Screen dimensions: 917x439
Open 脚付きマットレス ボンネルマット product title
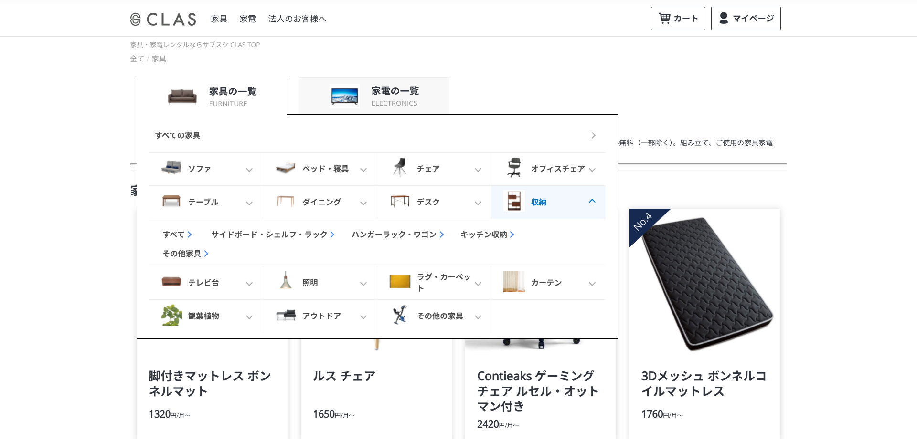210,384
